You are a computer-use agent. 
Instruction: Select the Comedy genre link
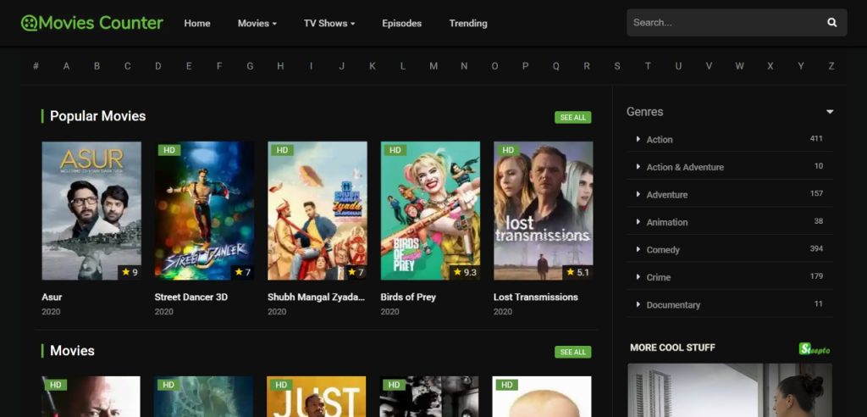(x=662, y=250)
